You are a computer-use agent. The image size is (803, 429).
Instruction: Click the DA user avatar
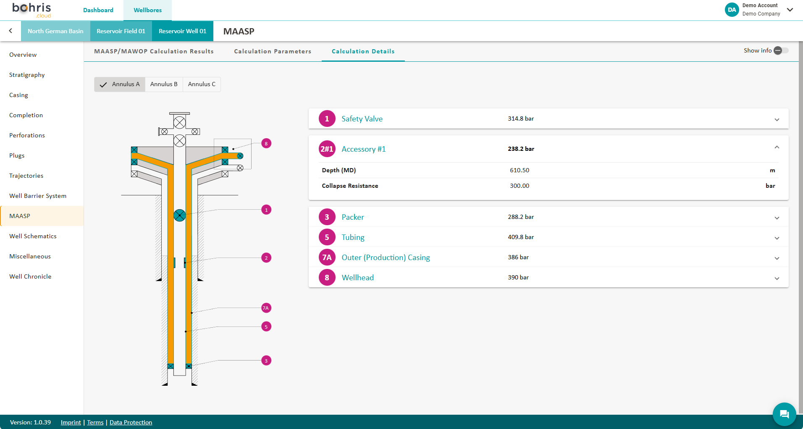[732, 10]
